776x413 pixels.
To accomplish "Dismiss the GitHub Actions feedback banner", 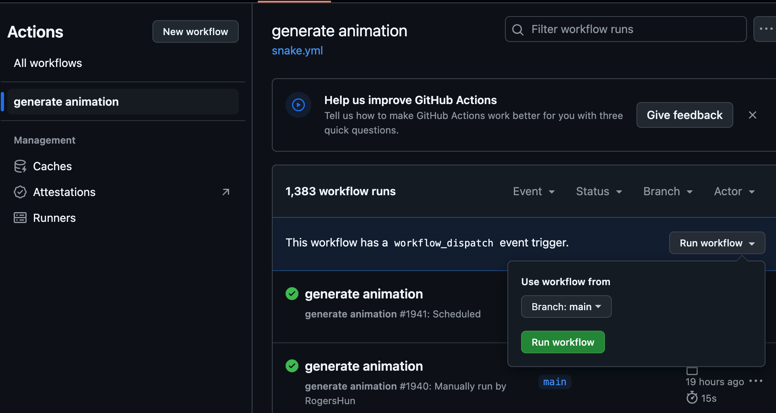I will click(x=753, y=115).
